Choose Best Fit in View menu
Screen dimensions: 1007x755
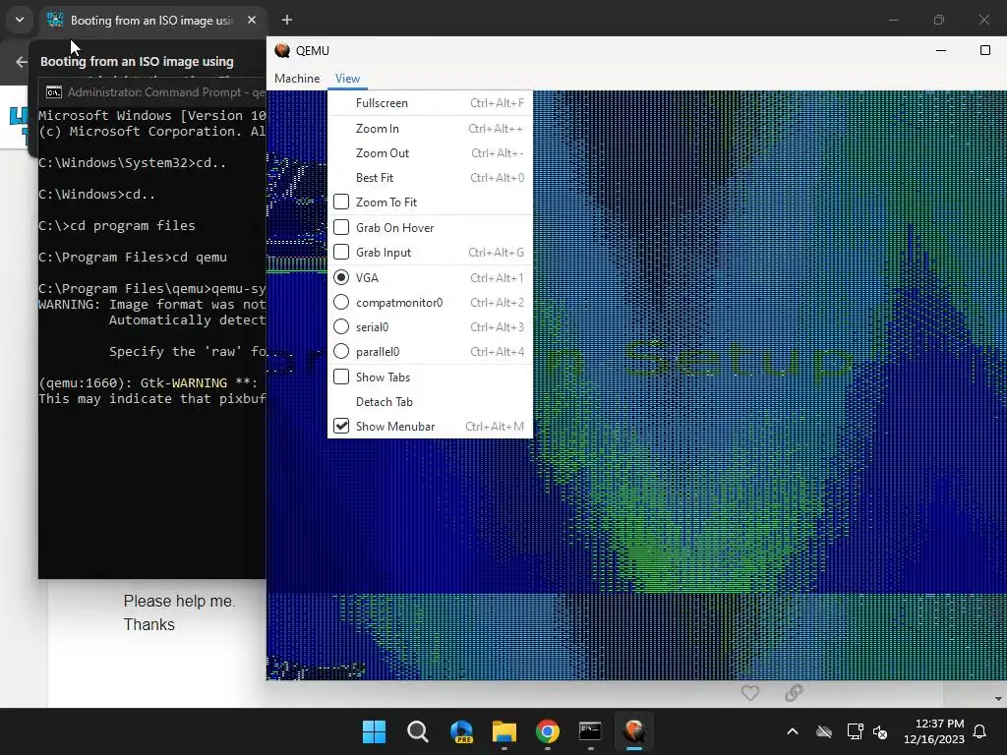click(430, 177)
